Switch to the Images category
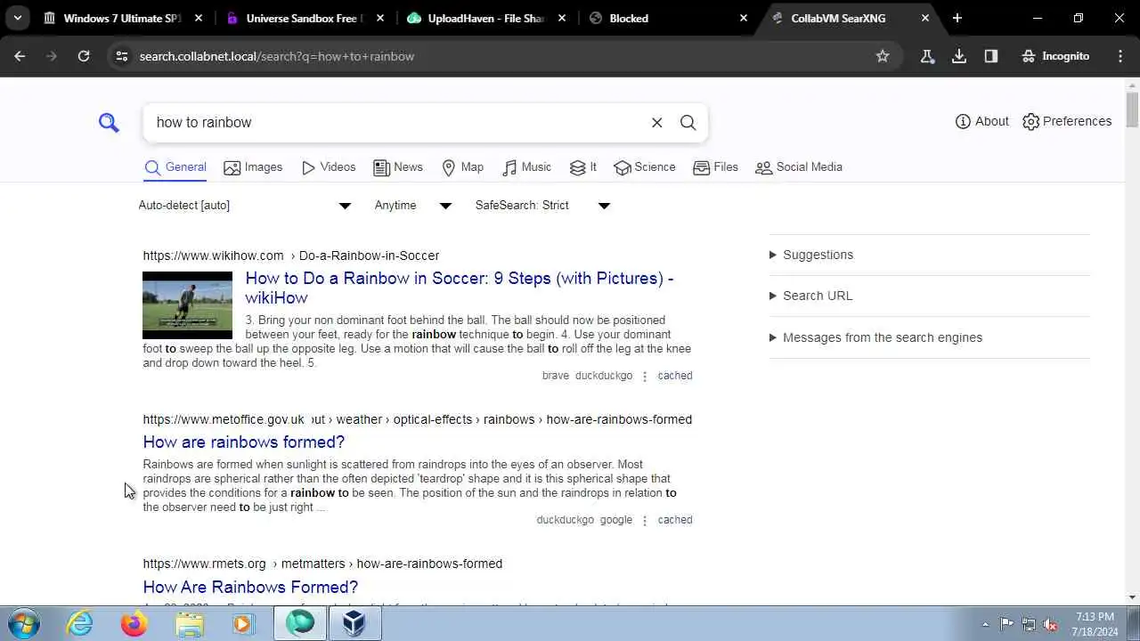 coord(253,167)
